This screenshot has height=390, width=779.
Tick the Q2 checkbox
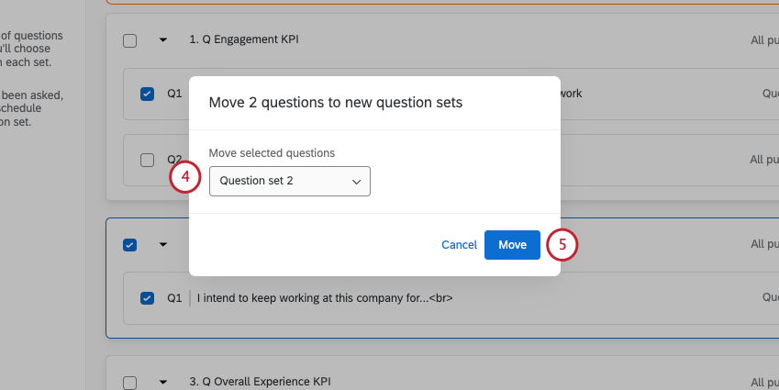tap(147, 160)
